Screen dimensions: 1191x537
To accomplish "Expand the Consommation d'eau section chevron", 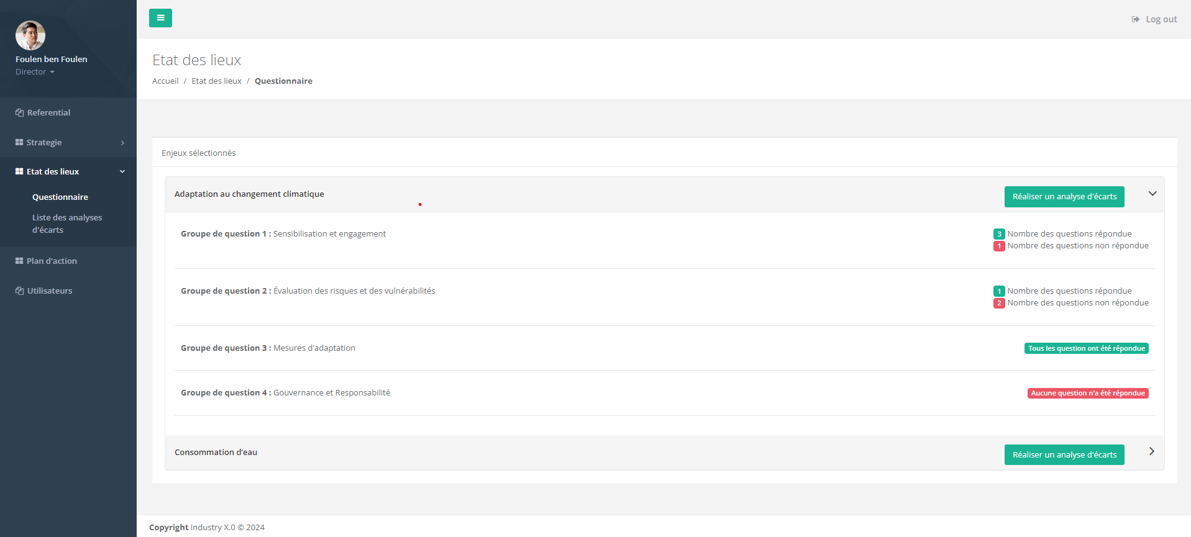I will pos(1151,451).
